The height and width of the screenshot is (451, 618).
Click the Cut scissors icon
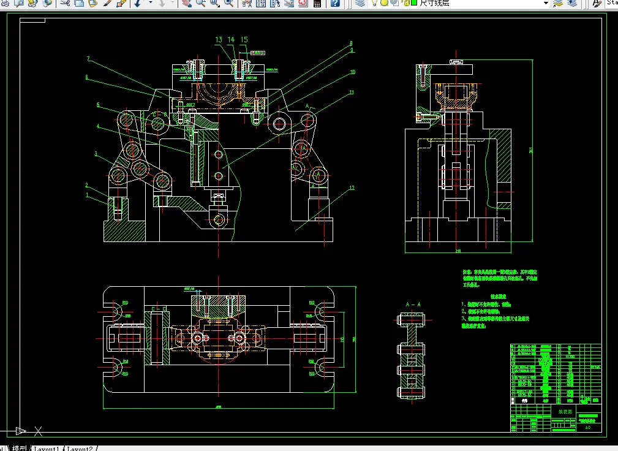point(66,3)
